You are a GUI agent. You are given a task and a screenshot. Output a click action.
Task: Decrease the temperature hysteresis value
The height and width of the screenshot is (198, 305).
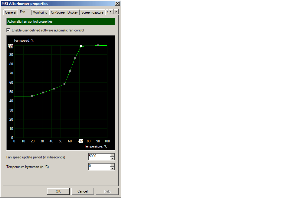tap(112, 168)
